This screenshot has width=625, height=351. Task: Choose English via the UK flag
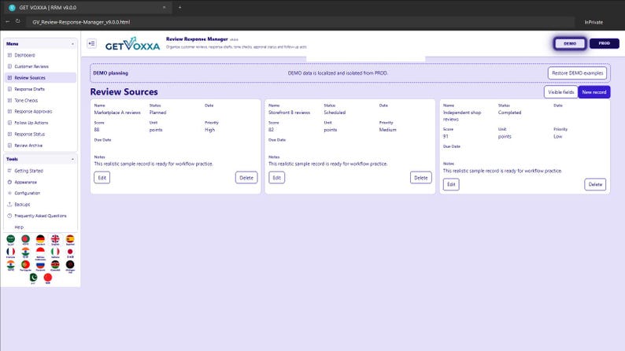pyautogui.click(x=55, y=239)
